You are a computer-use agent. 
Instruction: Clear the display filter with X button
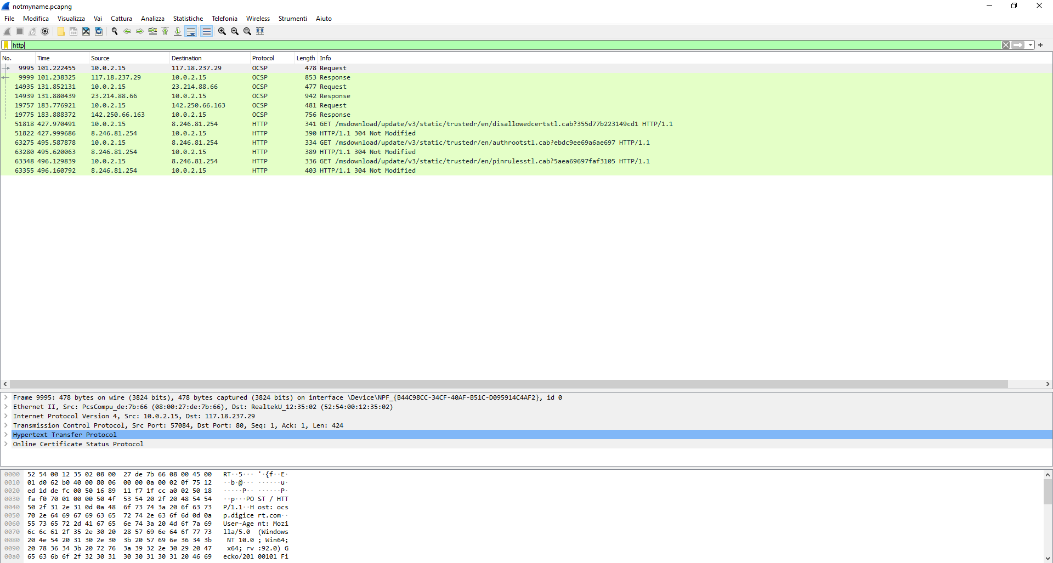tap(1006, 45)
